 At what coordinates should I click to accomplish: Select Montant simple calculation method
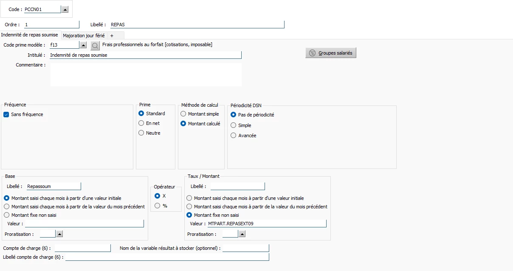click(183, 114)
